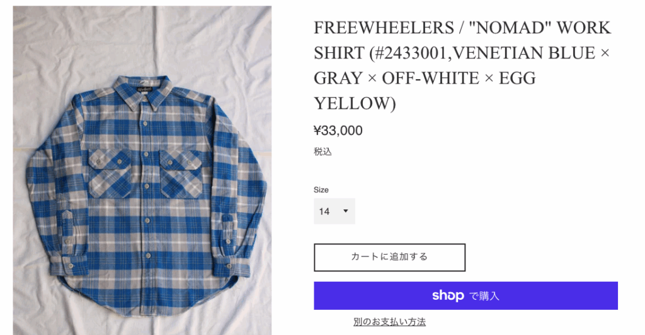Click the EGG YELLOW text in title

(x=425, y=91)
